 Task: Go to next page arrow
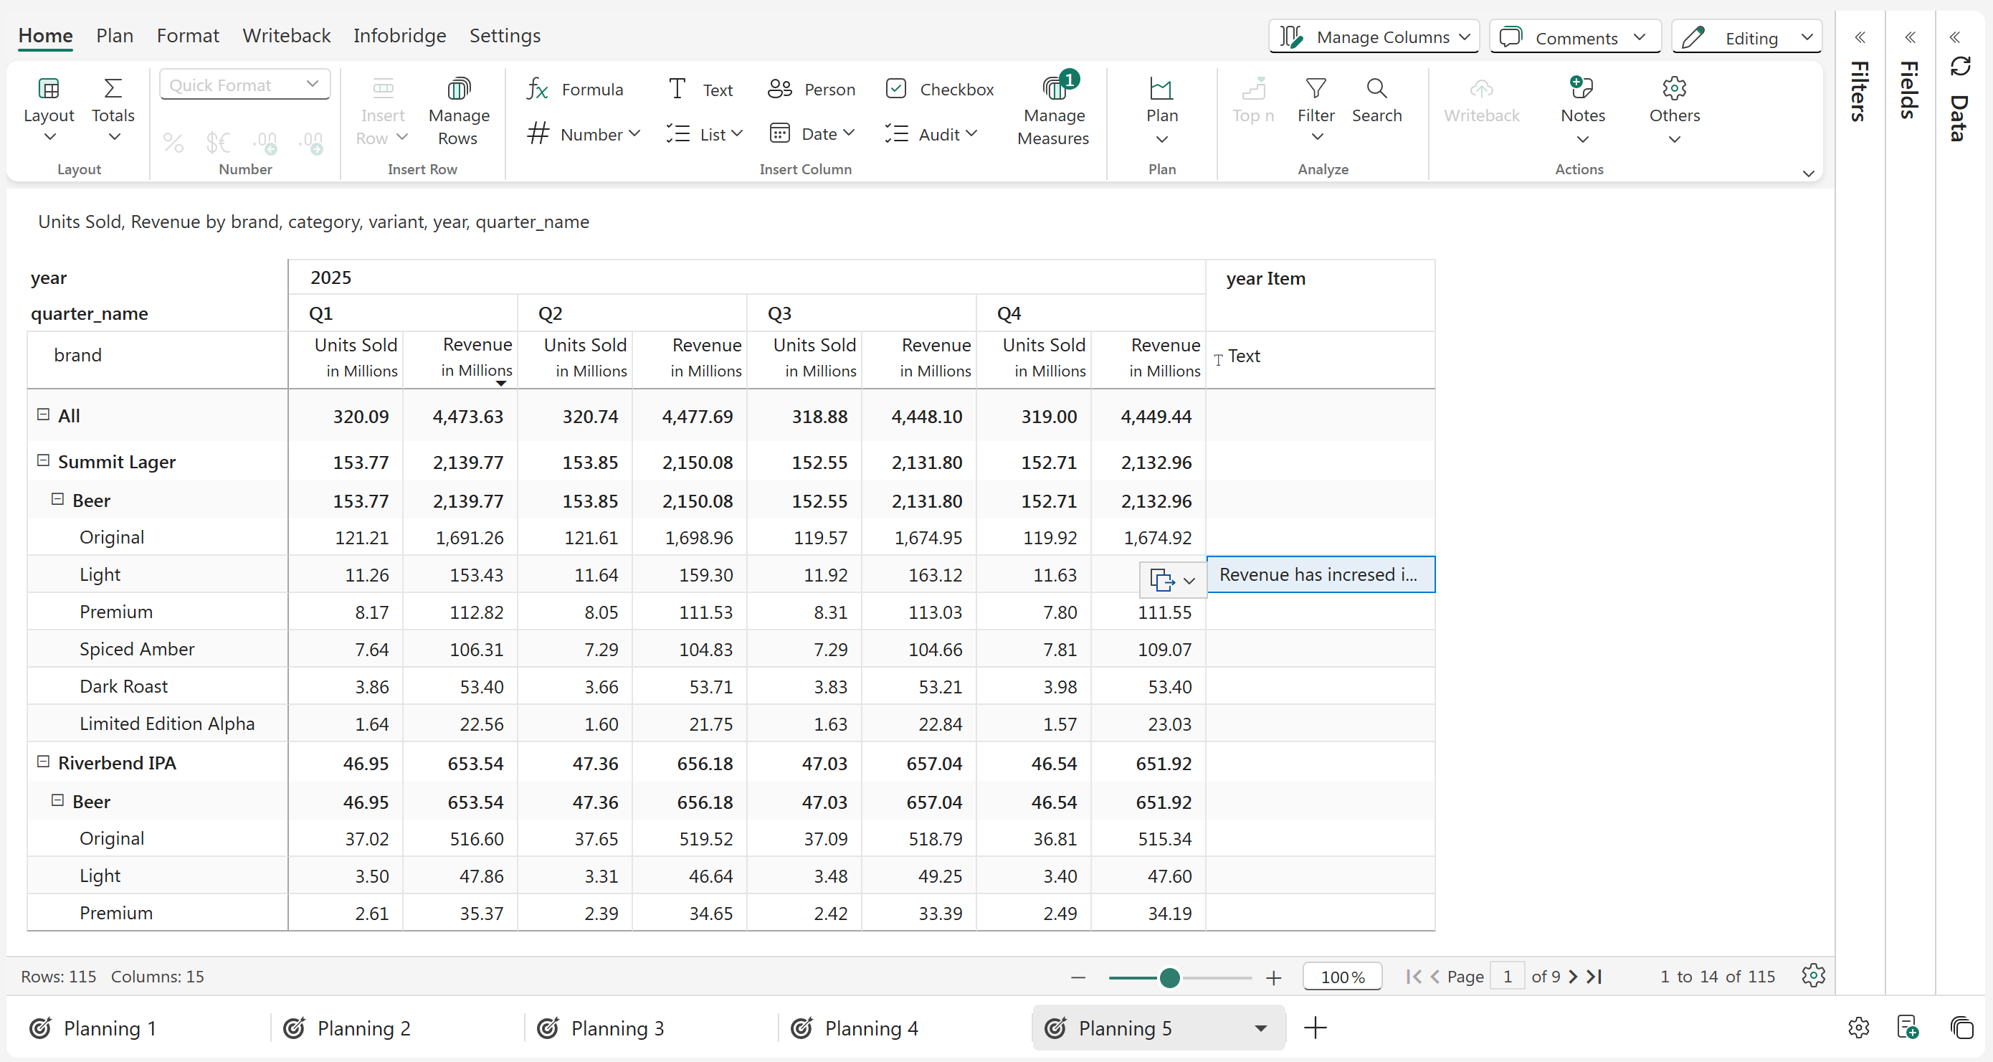tap(1573, 977)
